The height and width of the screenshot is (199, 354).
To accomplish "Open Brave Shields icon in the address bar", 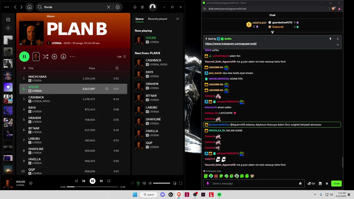I will 333,9.
